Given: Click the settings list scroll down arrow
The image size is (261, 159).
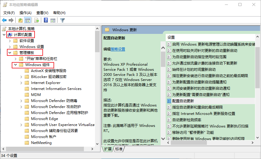Looking at the screenshot, I should (257, 138).
